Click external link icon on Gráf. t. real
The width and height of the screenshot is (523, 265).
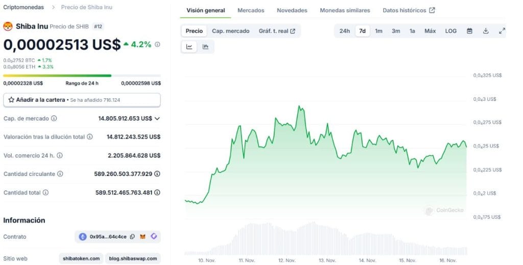click(x=293, y=31)
